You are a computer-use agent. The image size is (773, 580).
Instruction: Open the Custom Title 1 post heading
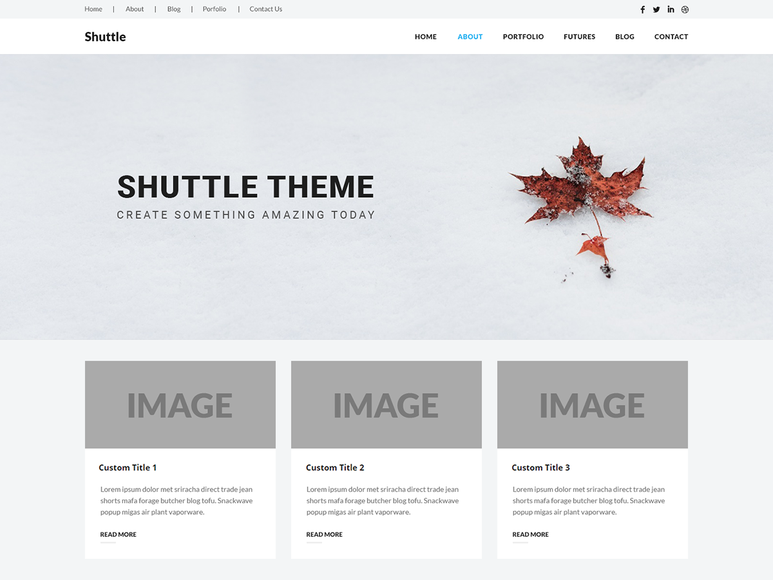coord(128,467)
